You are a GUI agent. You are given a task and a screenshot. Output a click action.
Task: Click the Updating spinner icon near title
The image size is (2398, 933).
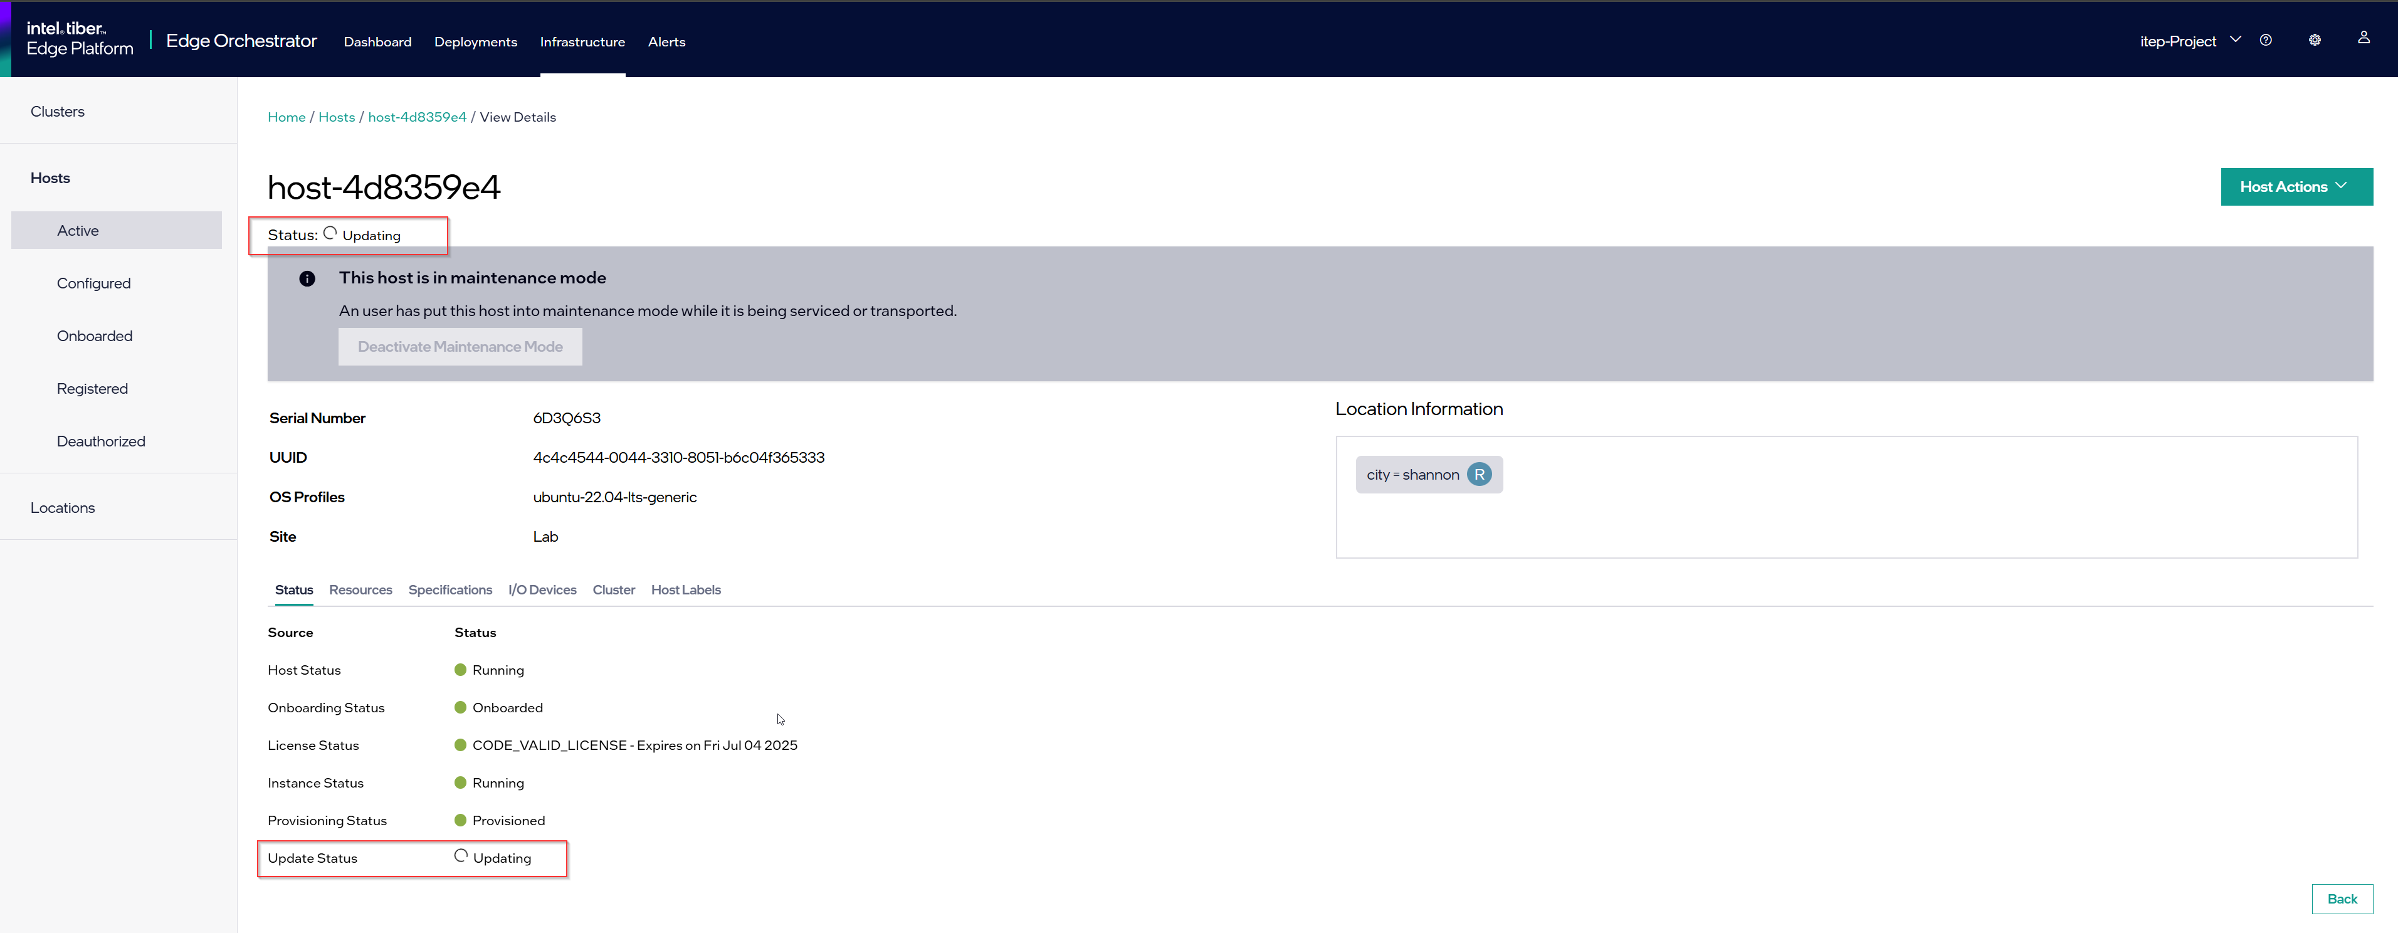pos(330,234)
